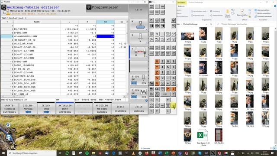
Task: Click the END key on keypad
Action: (174, 94)
